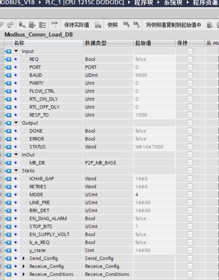Screen dimensions: 219x280
Task: Click the data block icon beside MB_DB row
Action: tap(8, 163)
